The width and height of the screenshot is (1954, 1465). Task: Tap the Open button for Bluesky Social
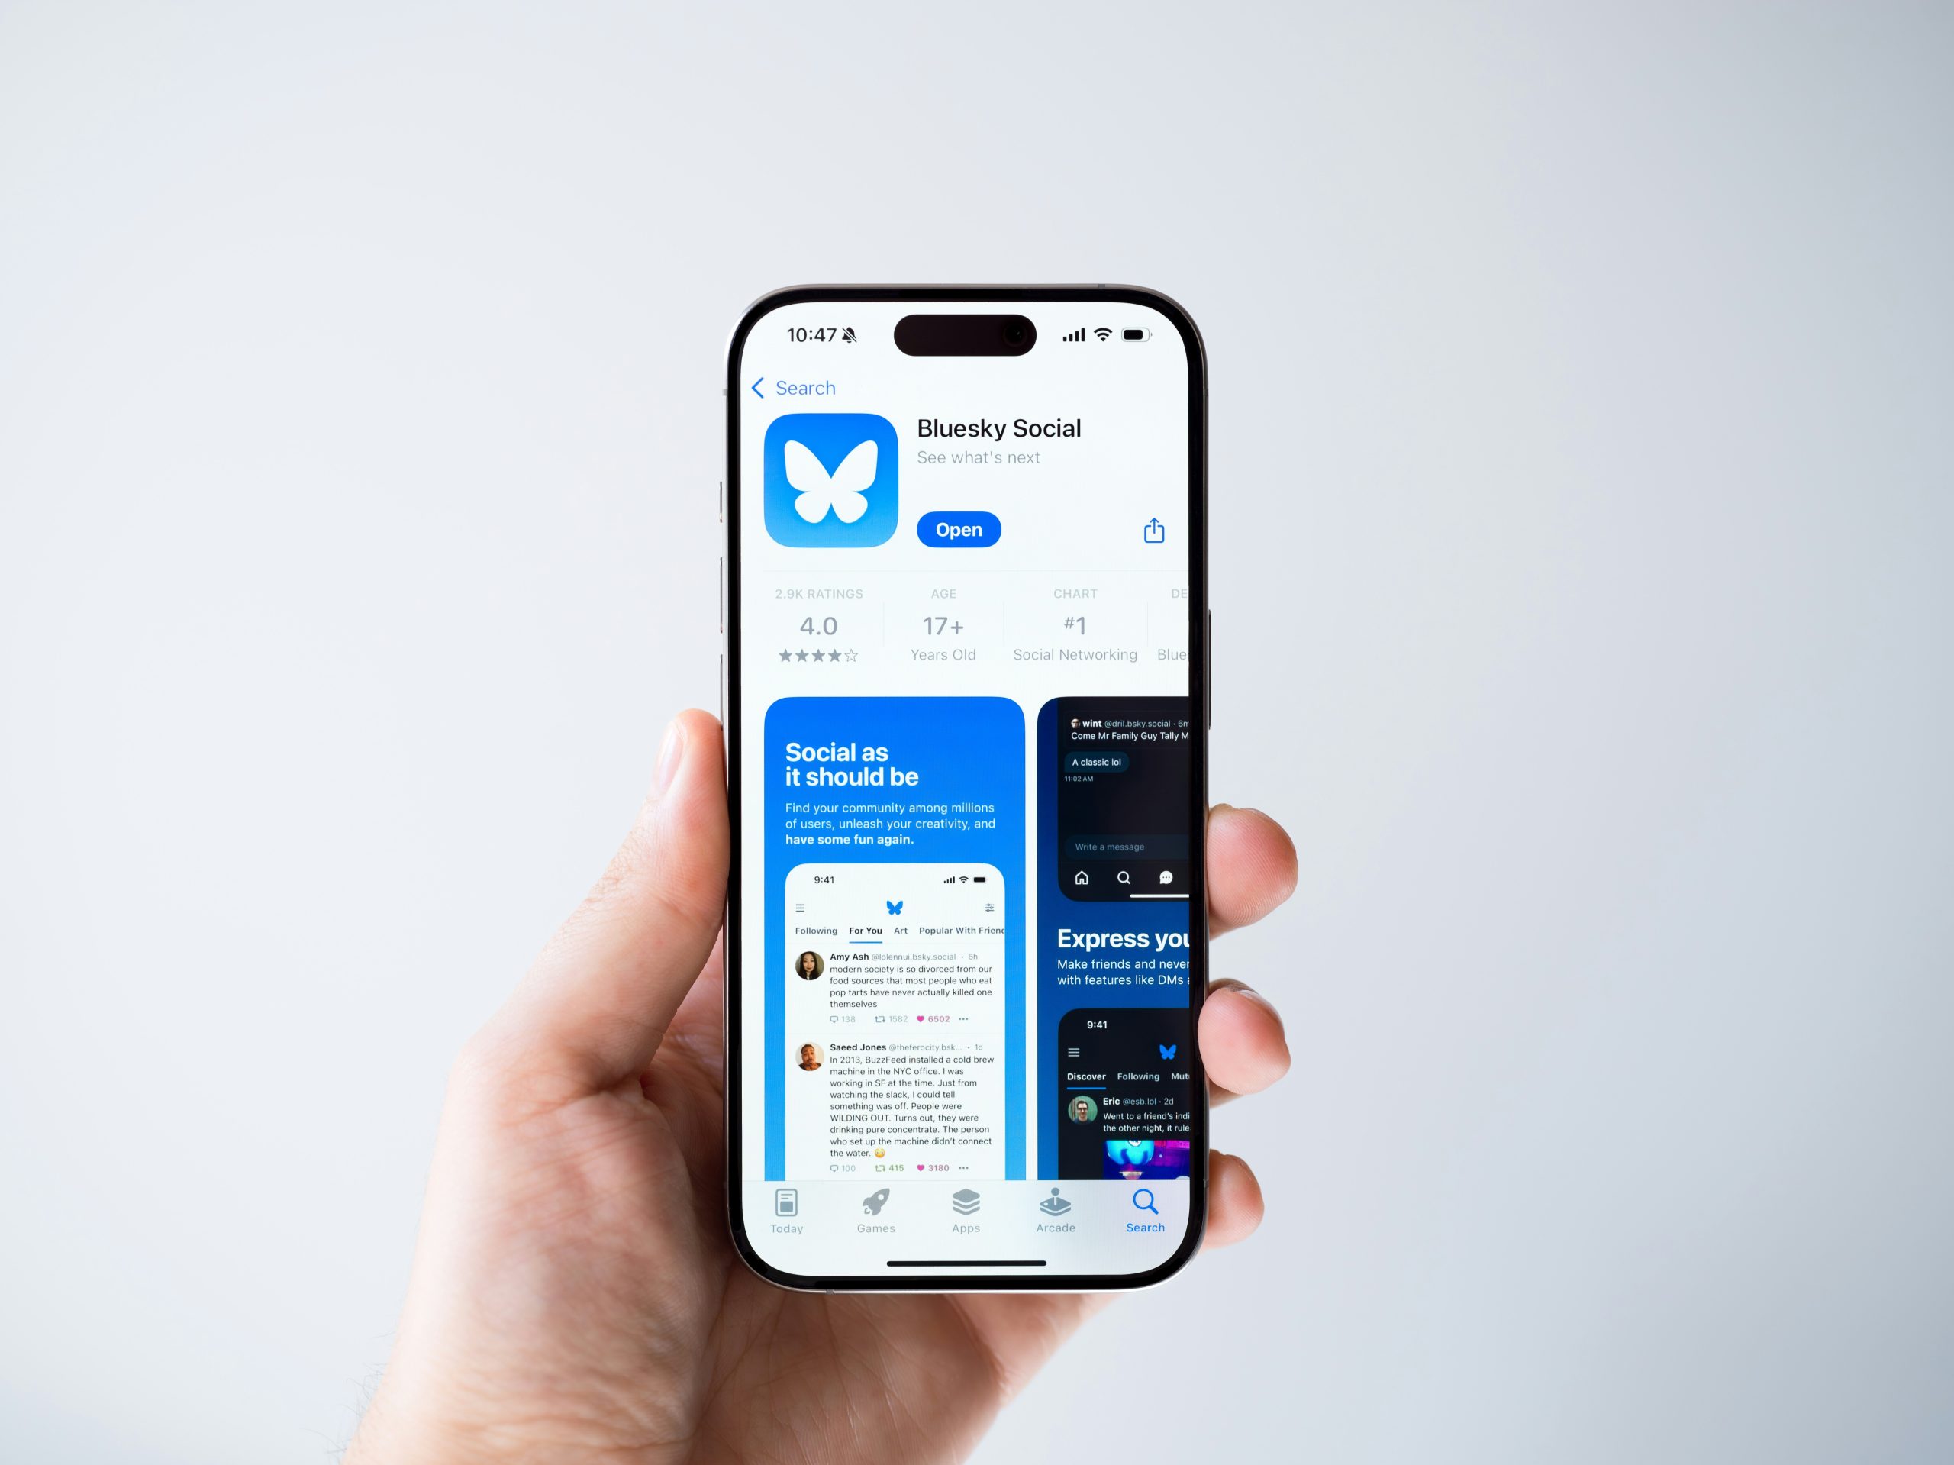click(x=957, y=528)
